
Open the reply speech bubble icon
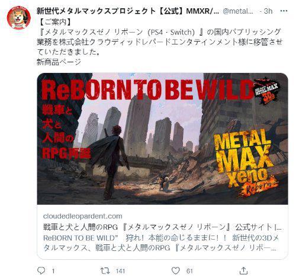coord(41,271)
